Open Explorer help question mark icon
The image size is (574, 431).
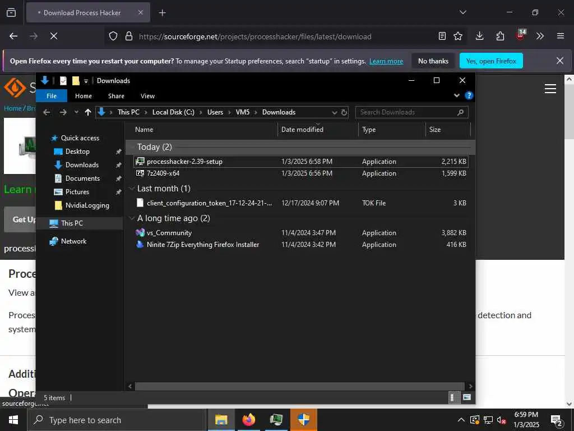(469, 95)
